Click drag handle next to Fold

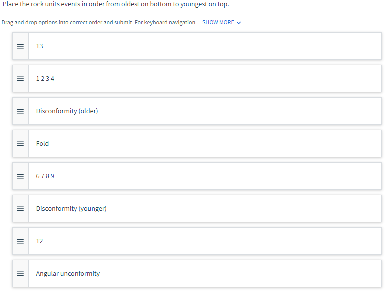tap(20, 144)
